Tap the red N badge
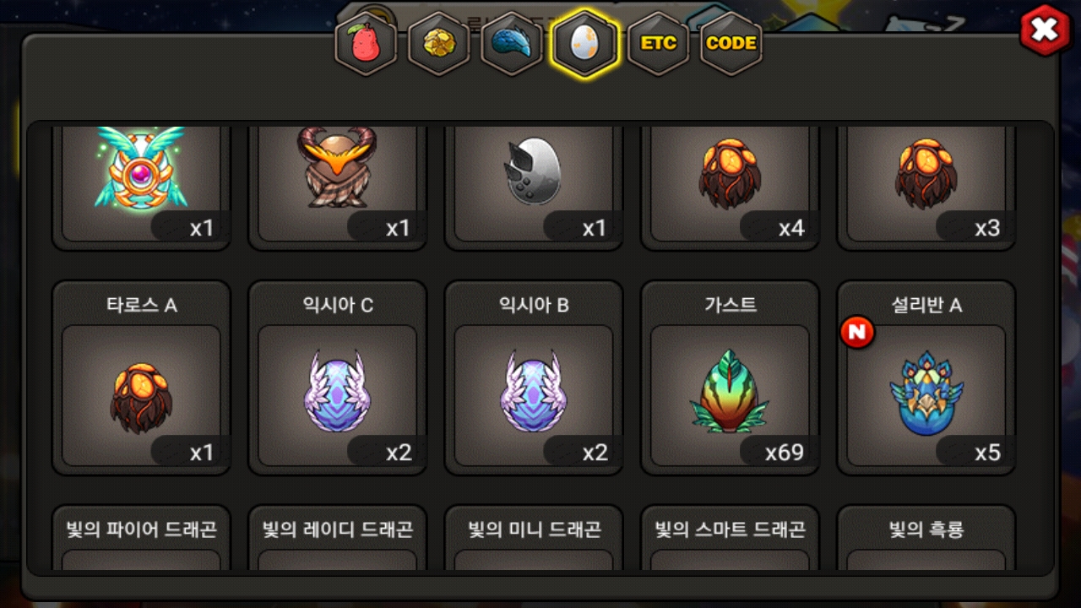 tap(857, 332)
